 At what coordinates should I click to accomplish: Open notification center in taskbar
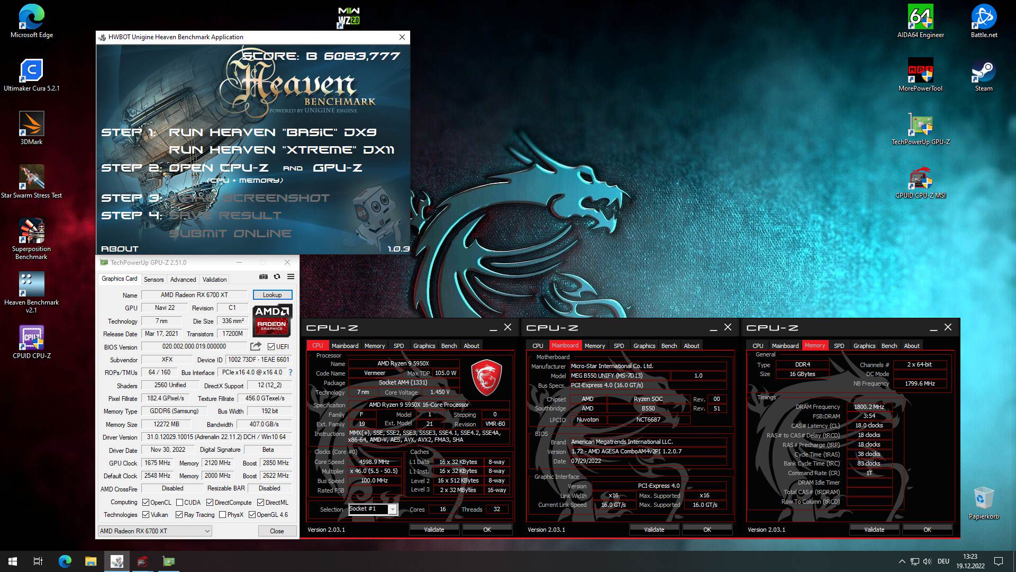999,561
